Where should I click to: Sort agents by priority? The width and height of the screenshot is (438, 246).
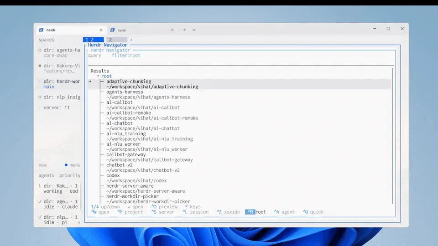(x=70, y=175)
